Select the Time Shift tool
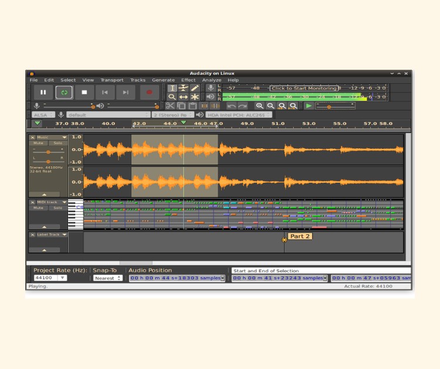 [183, 97]
